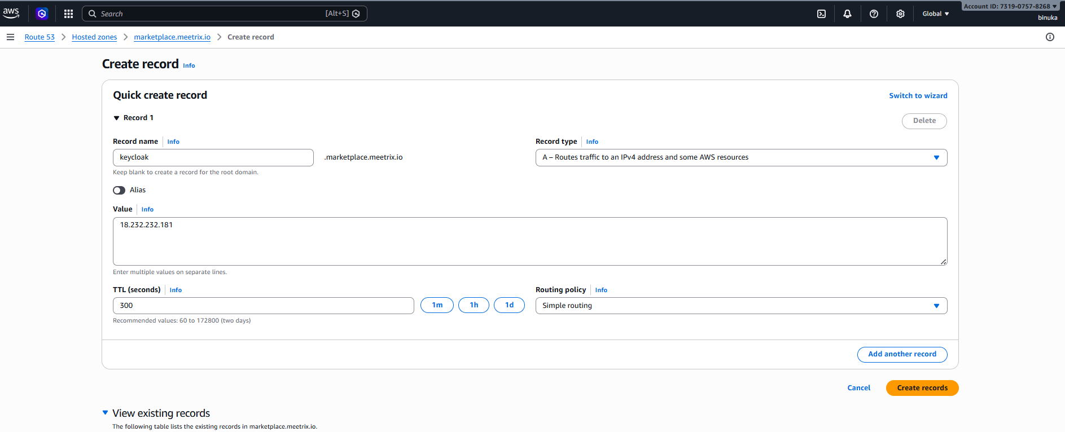The height and width of the screenshot is (432, 1065).
Task: Click the binuka username text
Action: 1048,17
